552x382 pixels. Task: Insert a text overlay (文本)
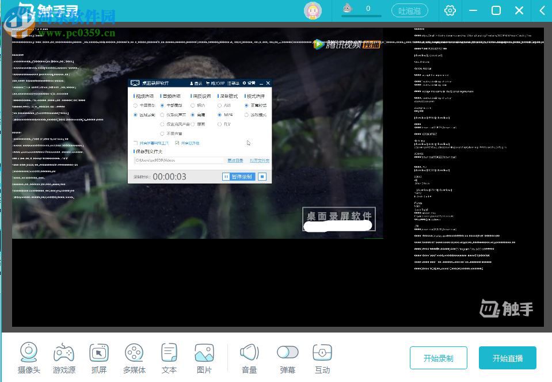tap(169, 358)
